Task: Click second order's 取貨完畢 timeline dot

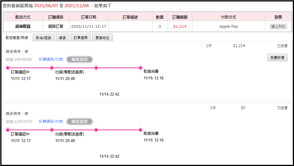Action: [140, 130]
